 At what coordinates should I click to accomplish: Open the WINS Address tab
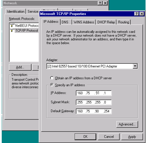coord(84,22)
